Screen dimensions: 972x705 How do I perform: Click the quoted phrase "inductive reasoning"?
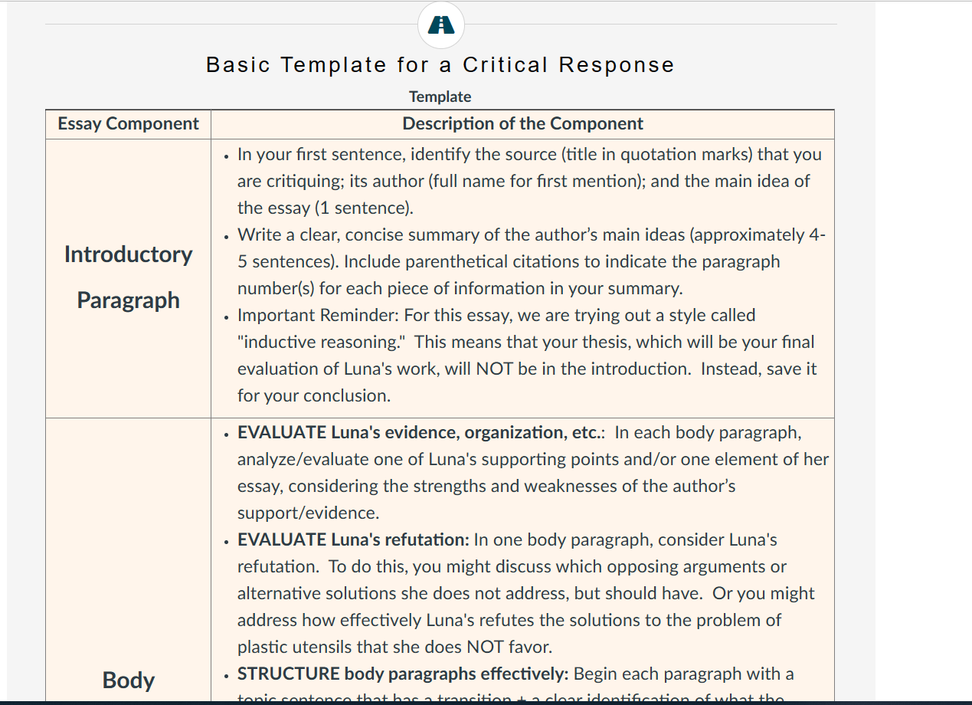pos(324,342)
